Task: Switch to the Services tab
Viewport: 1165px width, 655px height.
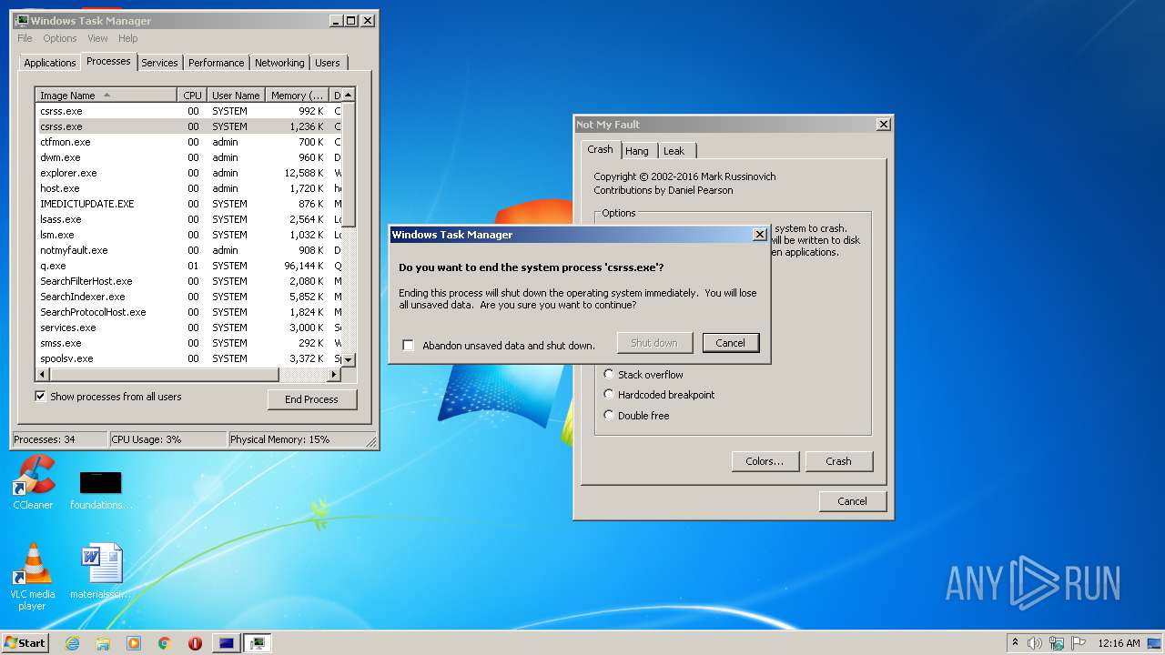Action: click(x=159, y=63)
